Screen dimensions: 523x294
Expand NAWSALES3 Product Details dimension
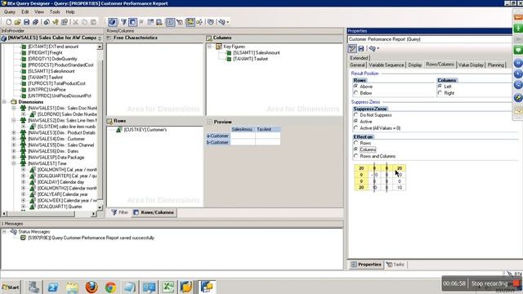pos(14,132)
